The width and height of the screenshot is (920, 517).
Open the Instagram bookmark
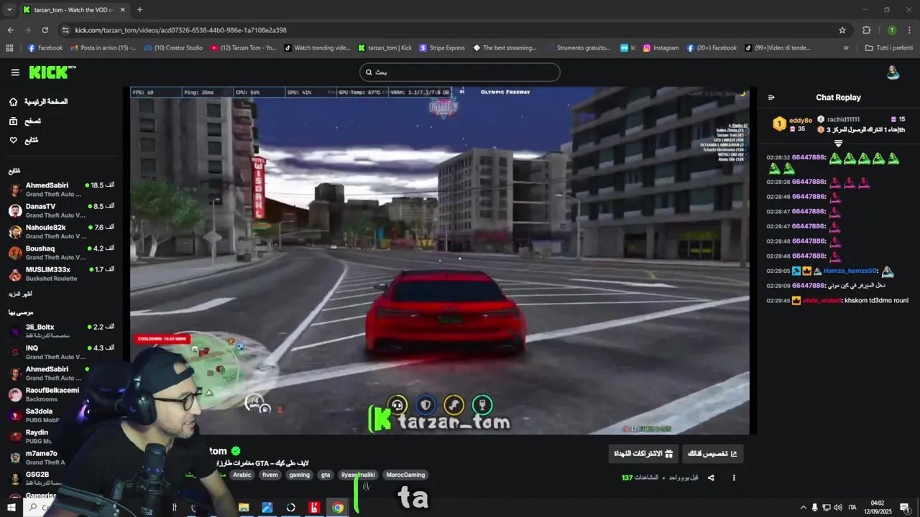click(x=661, y=48)
